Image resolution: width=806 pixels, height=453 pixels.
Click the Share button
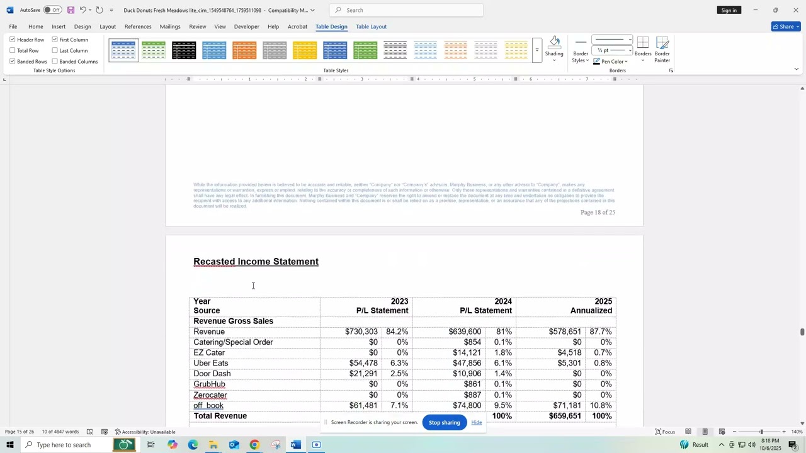coord(786,26)
